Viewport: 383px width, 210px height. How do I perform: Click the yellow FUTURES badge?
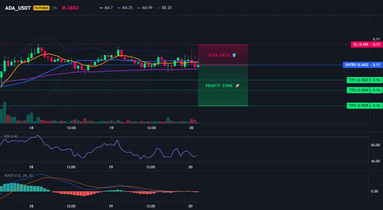click(41, 8)
